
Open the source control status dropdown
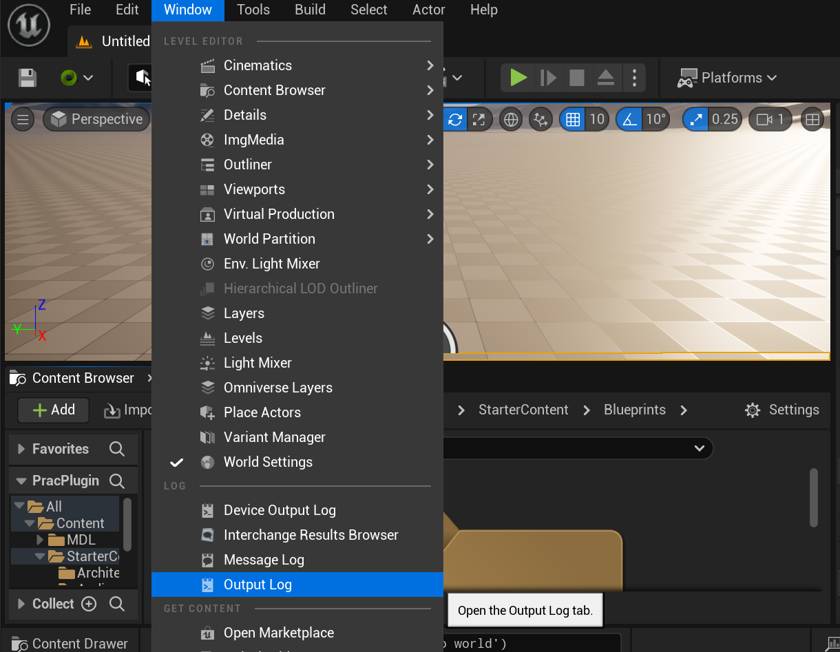[x=76, y=78]
